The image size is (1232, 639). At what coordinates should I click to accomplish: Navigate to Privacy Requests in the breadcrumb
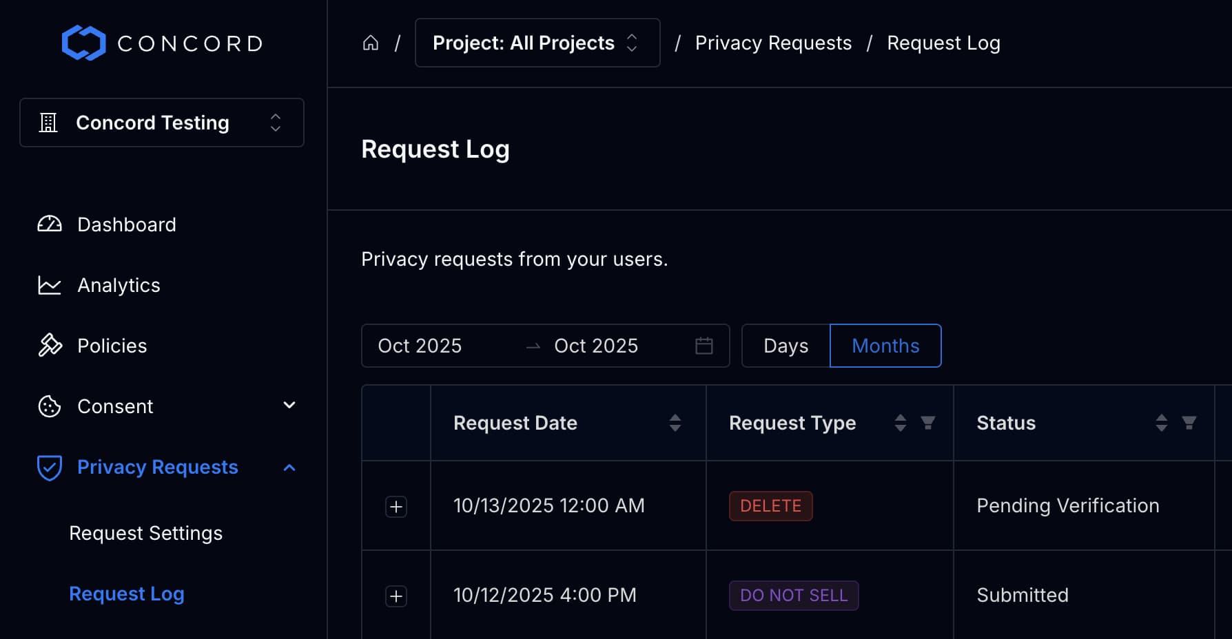tap(773, 43)
